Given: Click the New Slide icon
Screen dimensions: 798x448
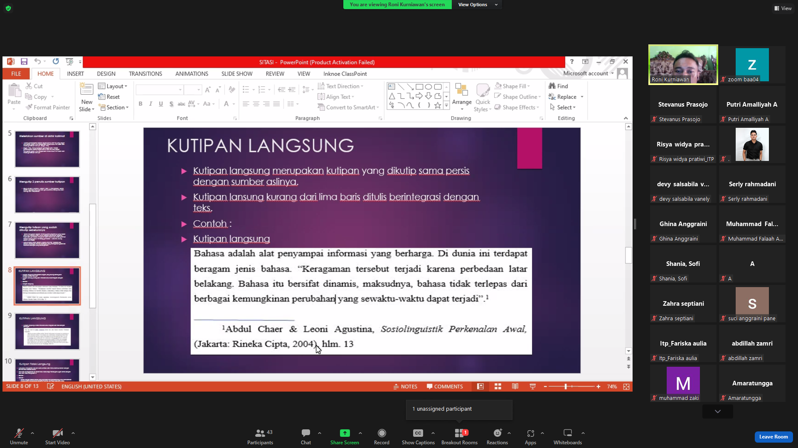Looking at the screenshot, I should [86, 90].
